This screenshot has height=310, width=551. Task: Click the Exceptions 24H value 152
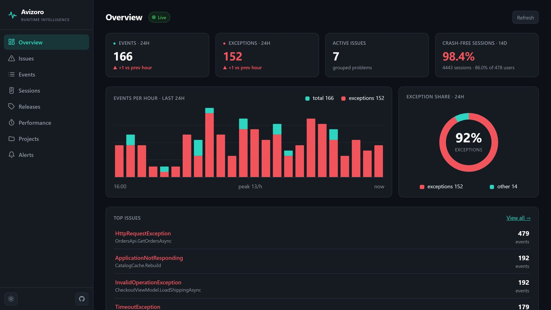[x=233, y=56]
